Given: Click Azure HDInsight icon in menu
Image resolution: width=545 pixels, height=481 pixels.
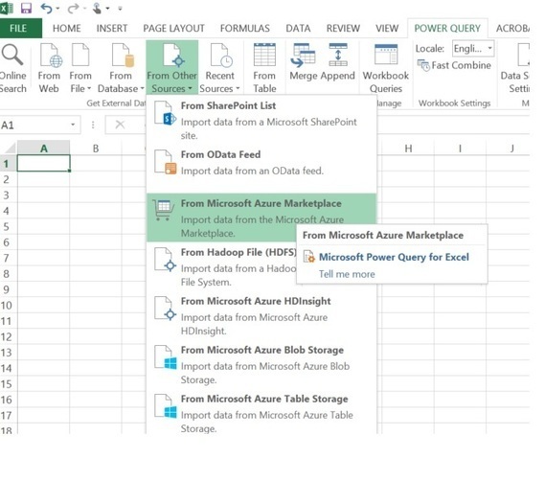Looking at the screenshot, I should 165,309.
